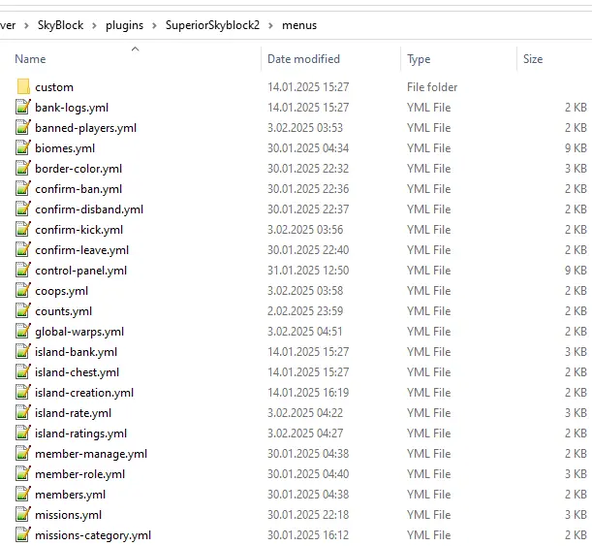The height and width of the screenshot is (546, 592).
Task: Select the missions.yml file icon
Action: pyautogui.click(x=23, y=515)
